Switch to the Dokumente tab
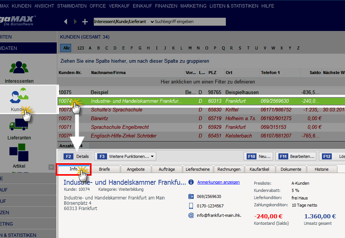Image resolution: width=345 pixels, height=238 pixels. pyautogui.click(x=291, y=169)
